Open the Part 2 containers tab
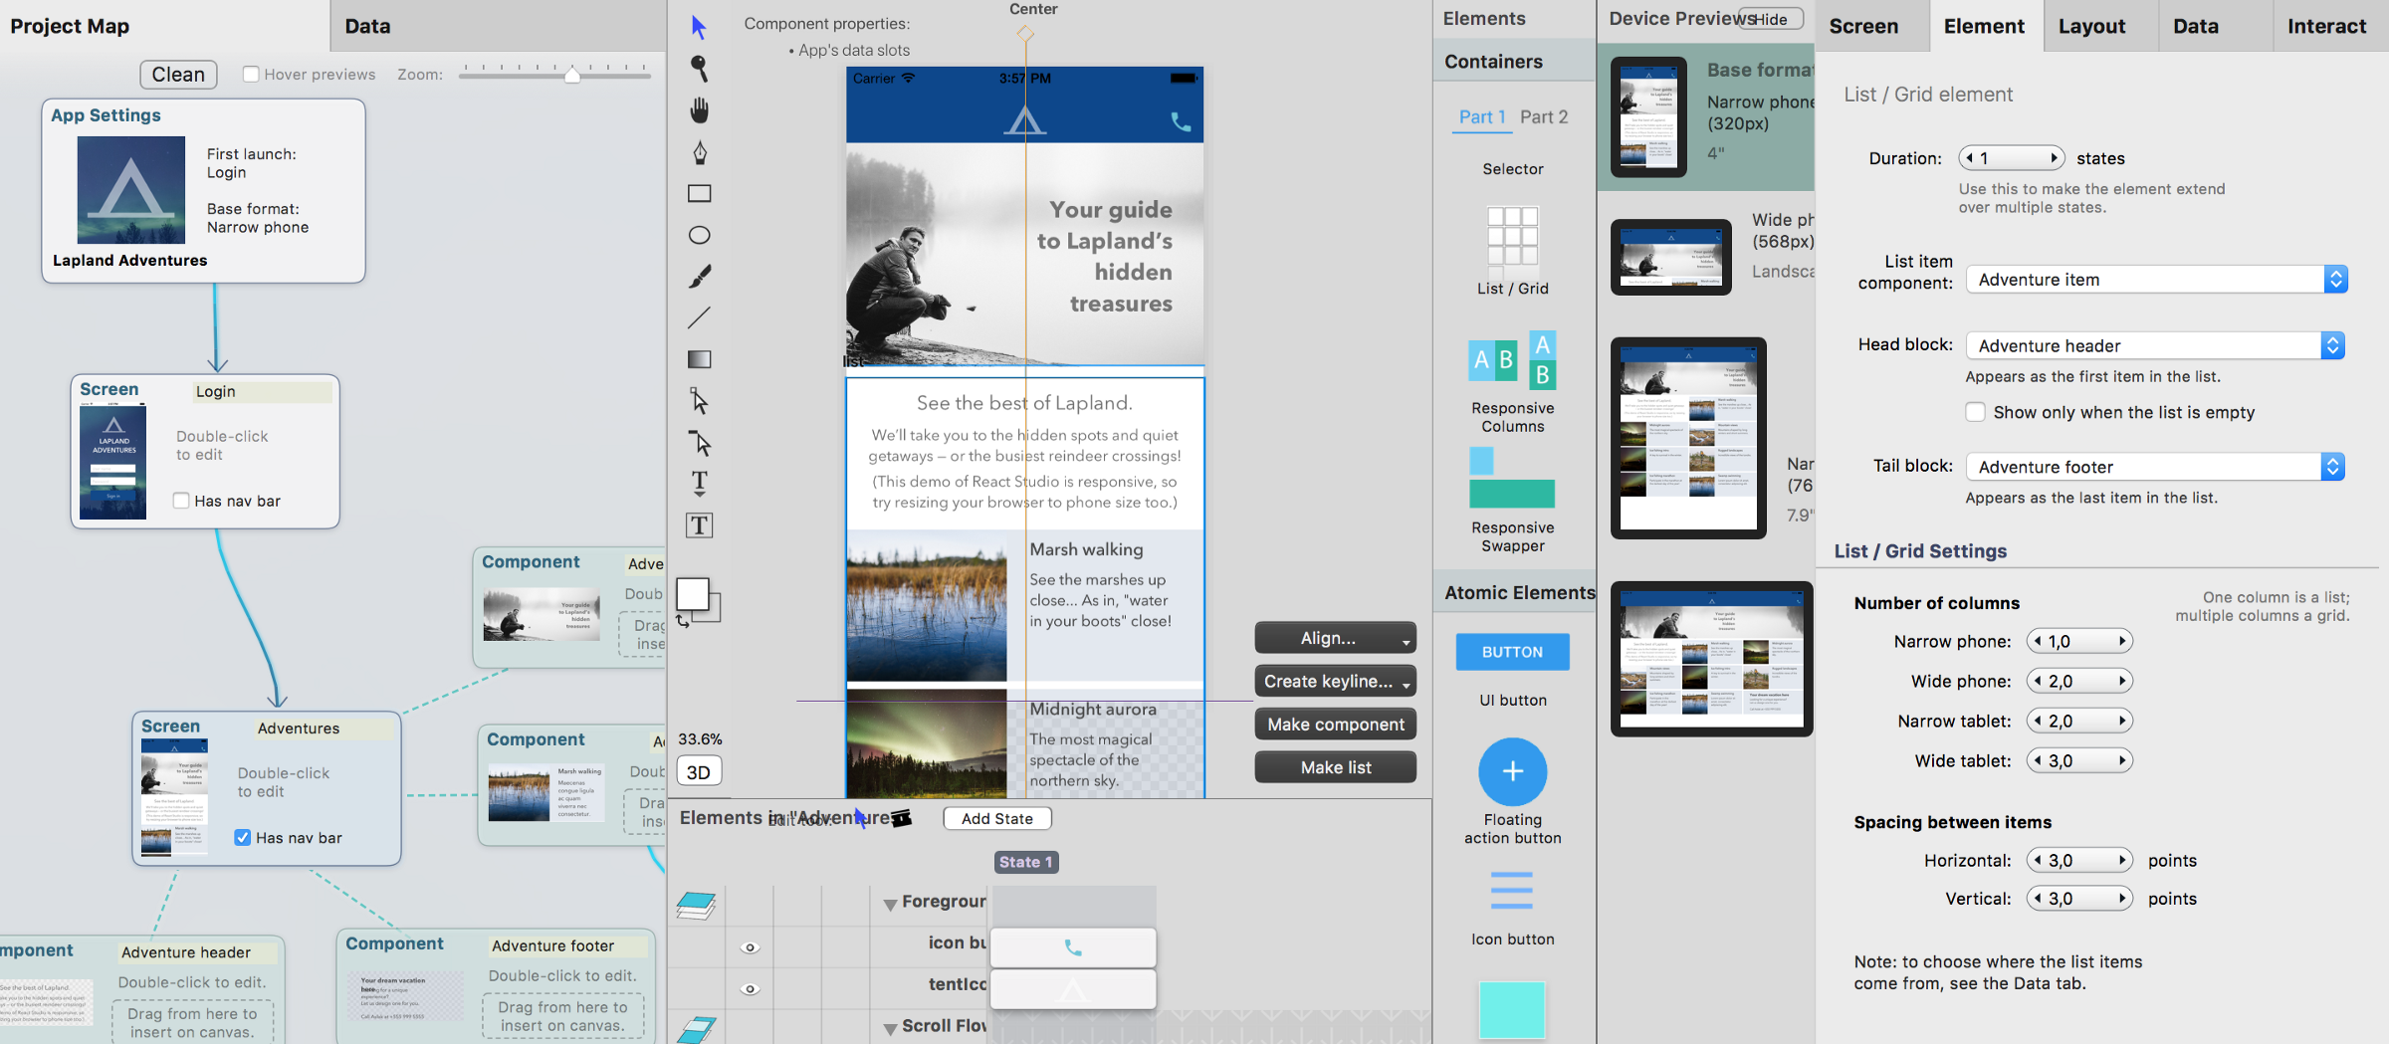2389x1044 pixels. pos(1543,117)
